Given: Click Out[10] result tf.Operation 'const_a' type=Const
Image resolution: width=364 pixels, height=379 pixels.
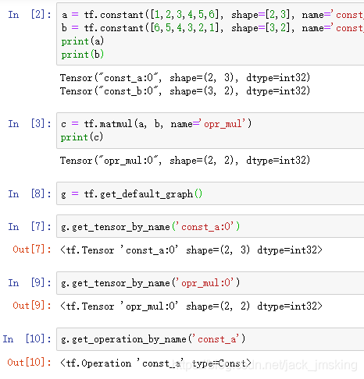Looking at the screenshot, I should click(155, 363).
